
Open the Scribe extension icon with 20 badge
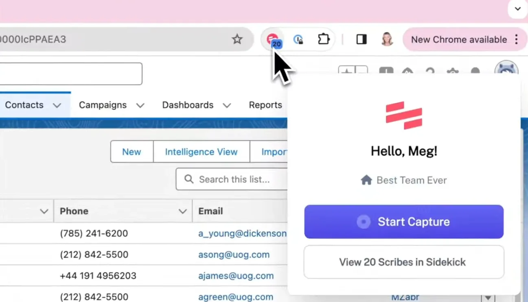point(274,40)
